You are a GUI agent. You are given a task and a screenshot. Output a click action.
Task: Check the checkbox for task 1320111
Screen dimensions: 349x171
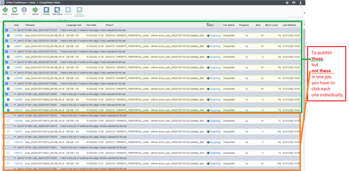coord(8,131)
